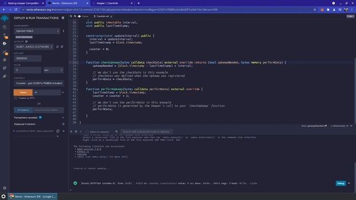
Task: Click the Debug button for transaction
Action: (x=340, y=183)
